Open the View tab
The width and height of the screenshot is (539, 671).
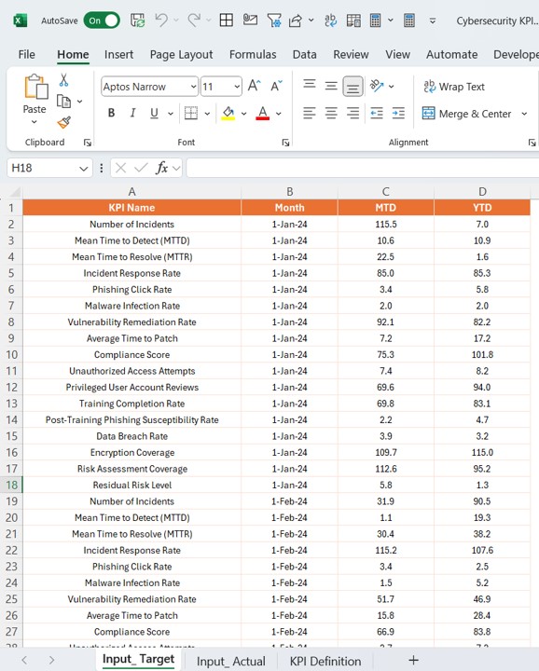(x=397, y=54)
